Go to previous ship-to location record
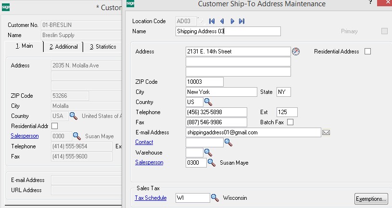 [x=222, y=21]
